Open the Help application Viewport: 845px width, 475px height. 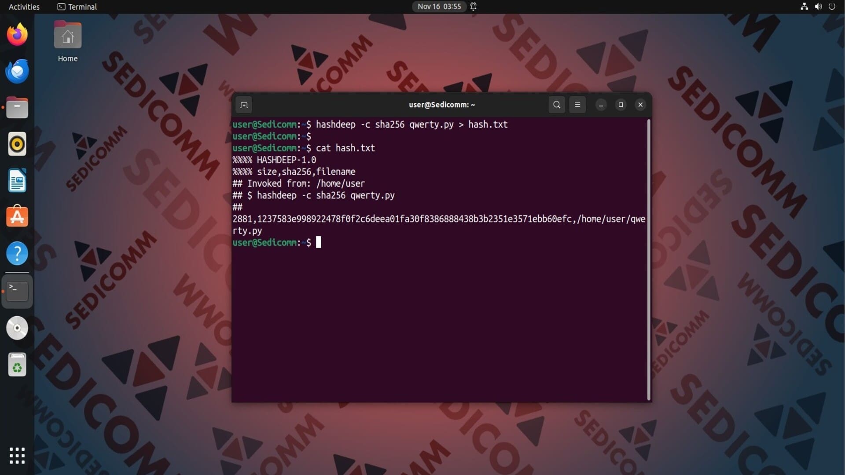point(17,253)
